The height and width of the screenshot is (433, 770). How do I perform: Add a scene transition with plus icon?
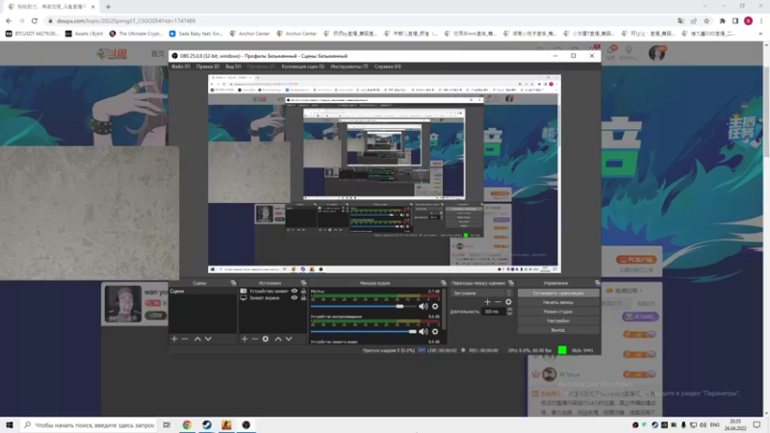[487, 302]
